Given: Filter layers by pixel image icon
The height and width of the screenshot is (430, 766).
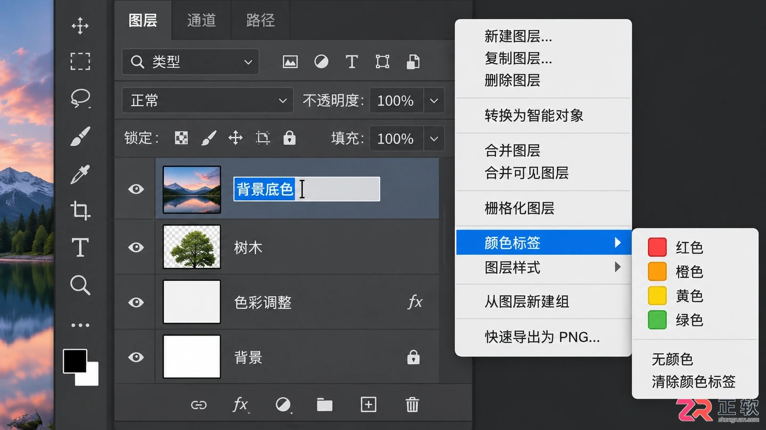Looking at the screenshot, I should (290, 62).
